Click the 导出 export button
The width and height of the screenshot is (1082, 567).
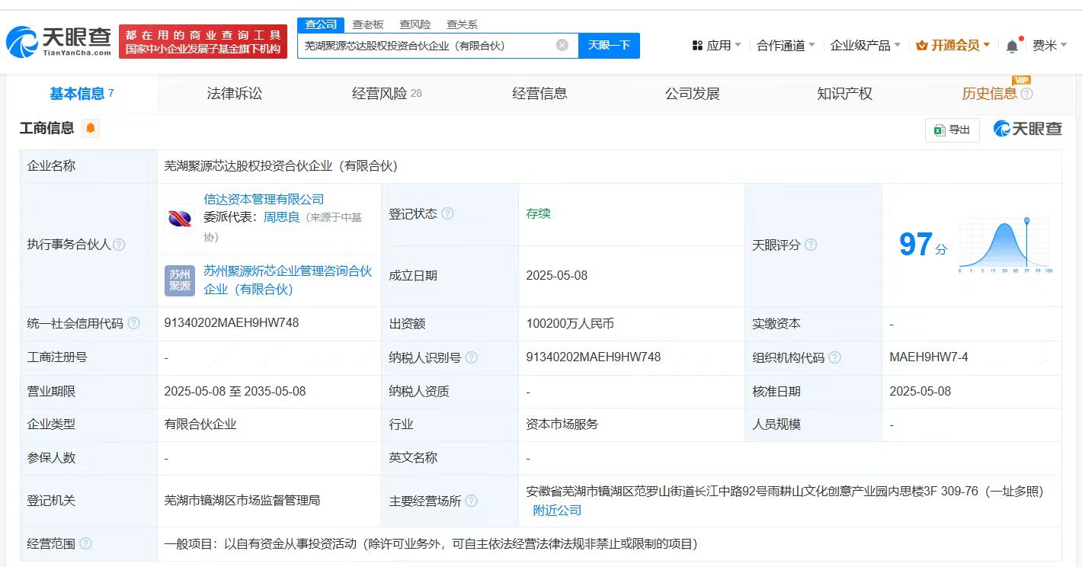coord(952,130)
